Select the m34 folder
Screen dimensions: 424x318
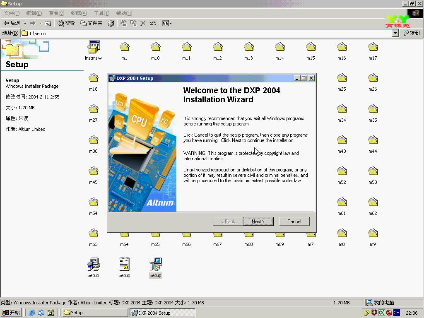coord(342,113)
